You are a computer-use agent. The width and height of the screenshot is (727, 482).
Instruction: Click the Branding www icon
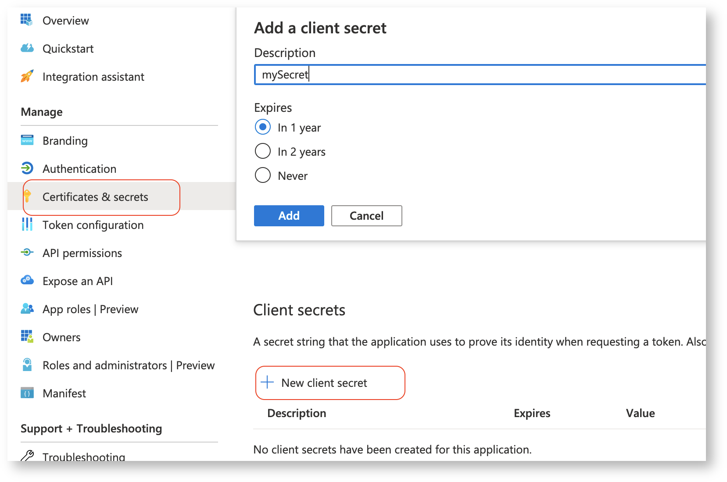(x=27, y=140)
